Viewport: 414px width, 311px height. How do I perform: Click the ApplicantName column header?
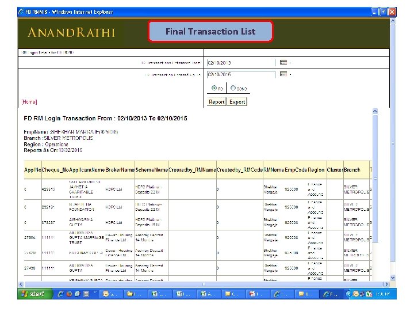(x=87, y=170)
